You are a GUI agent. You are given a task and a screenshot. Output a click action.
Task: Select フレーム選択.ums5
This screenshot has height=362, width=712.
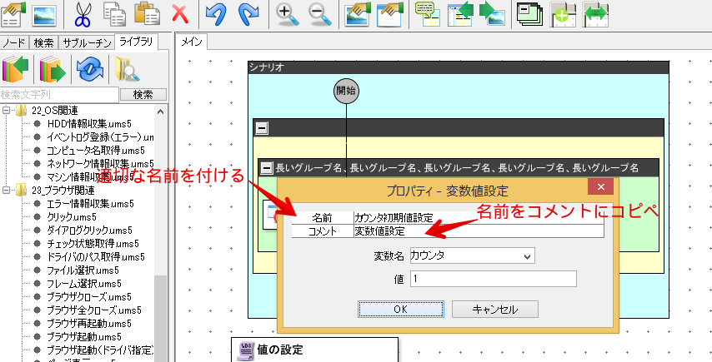(x=84, y=284)
